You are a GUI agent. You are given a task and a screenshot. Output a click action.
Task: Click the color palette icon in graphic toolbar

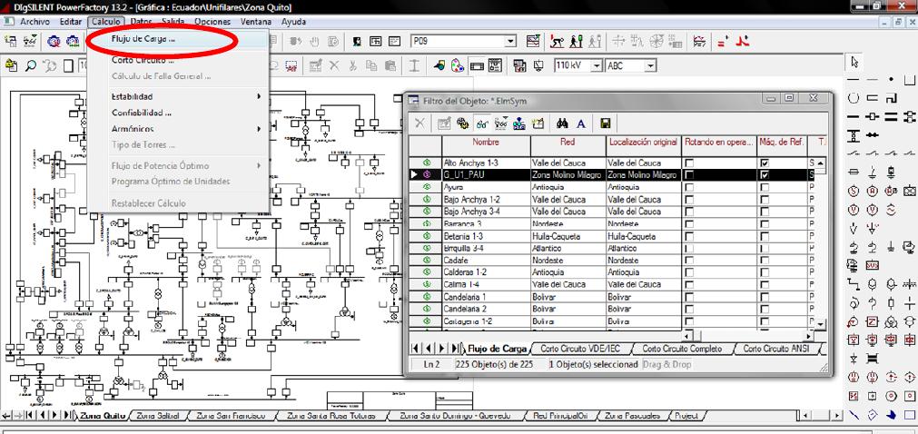click(x=458, y=65)
